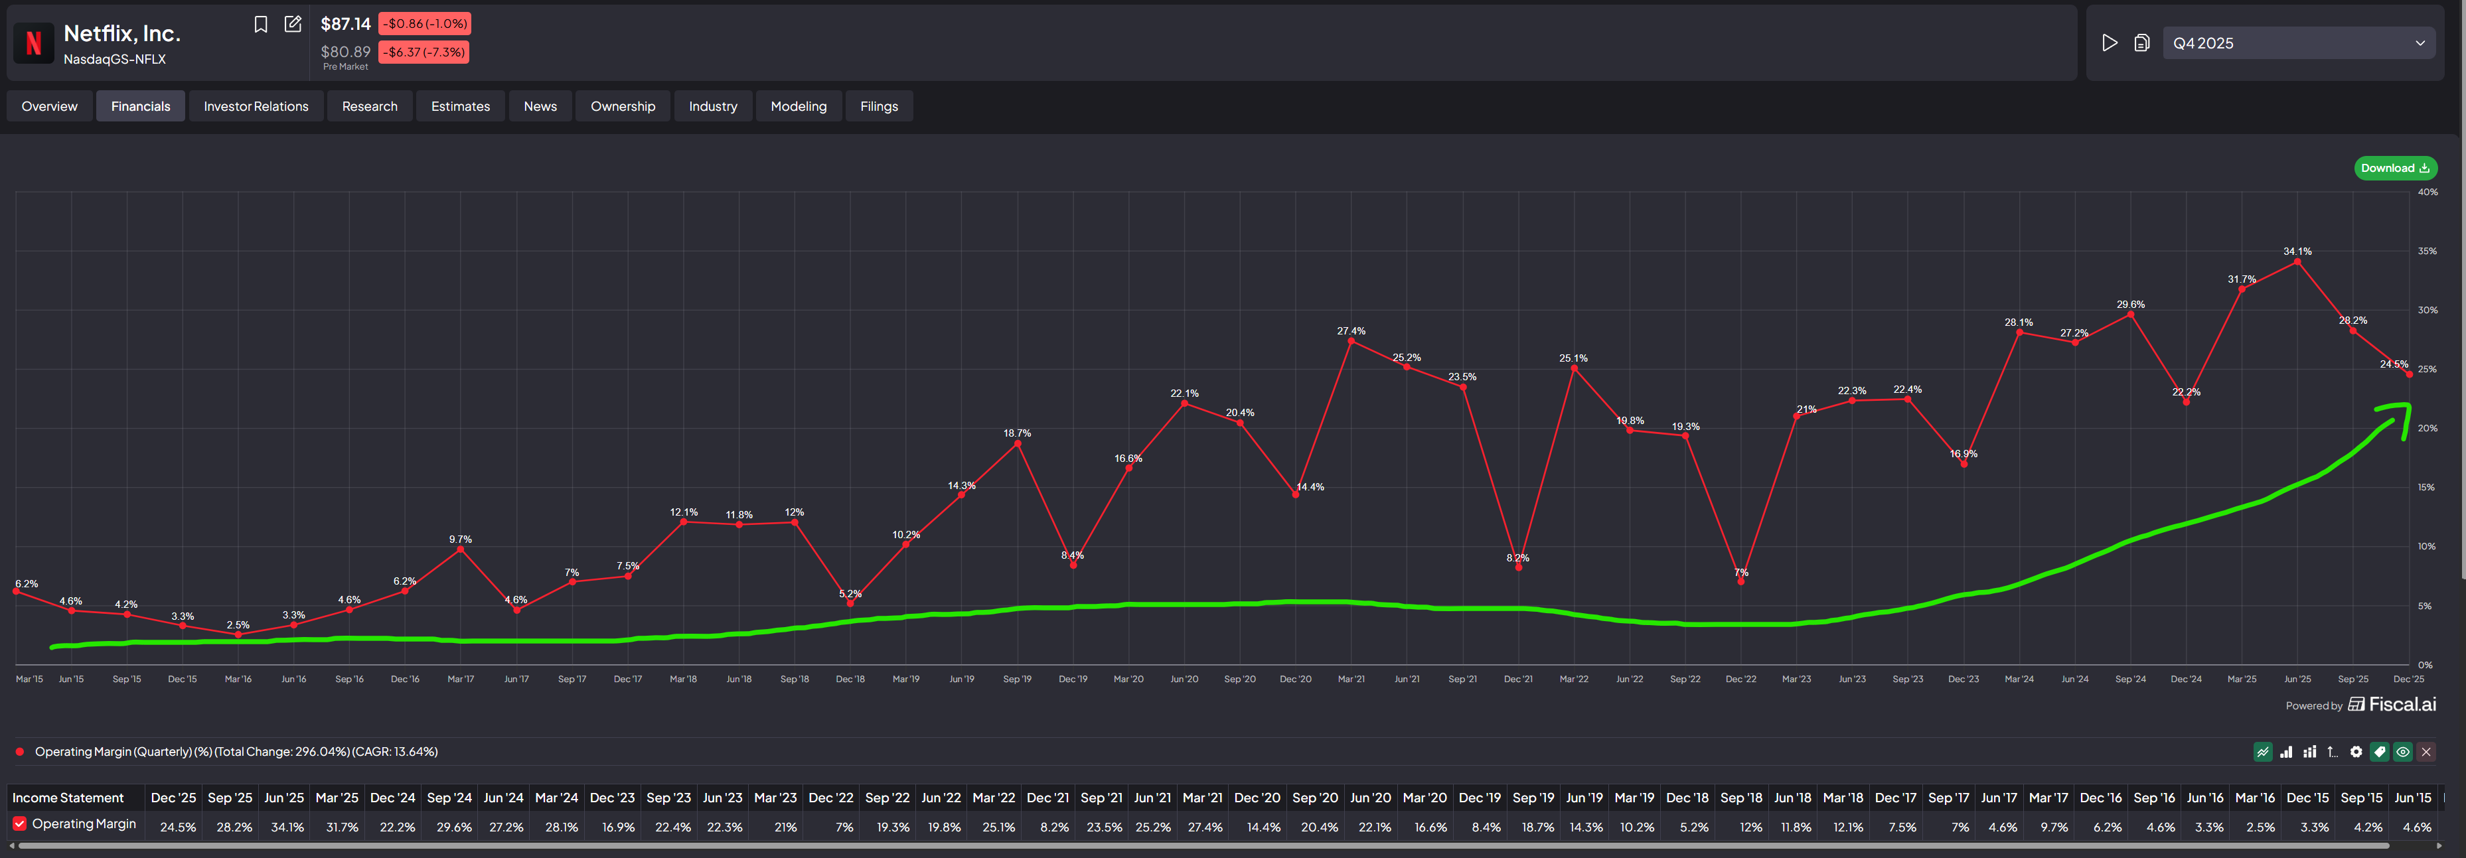Open series settings gear icon
The image size is (2466, 858).
point(2356,752)
